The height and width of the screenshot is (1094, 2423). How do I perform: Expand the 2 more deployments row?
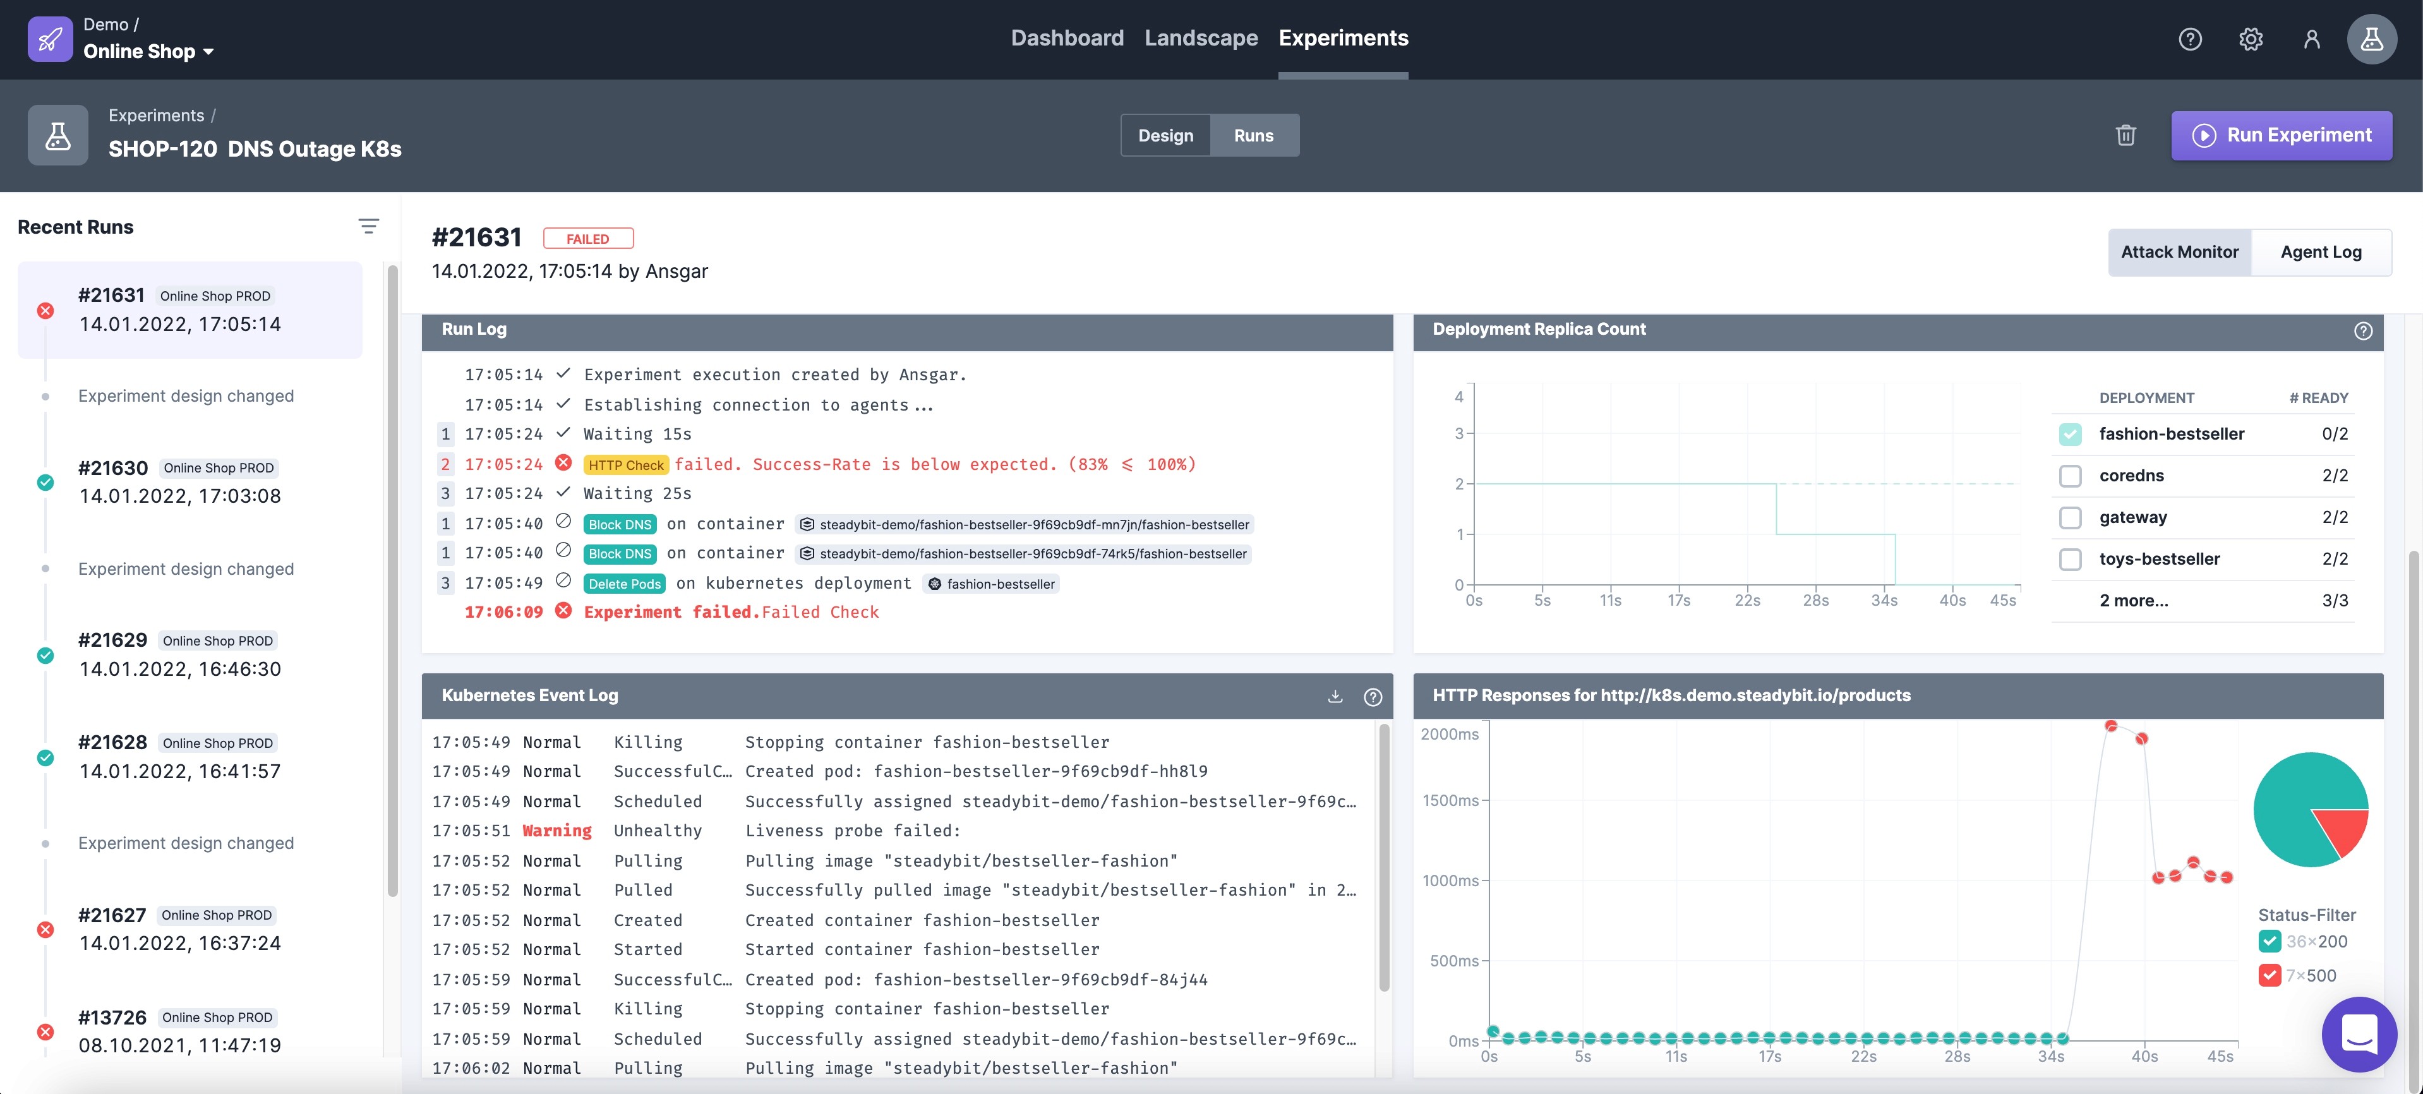tap(2133, 600)
